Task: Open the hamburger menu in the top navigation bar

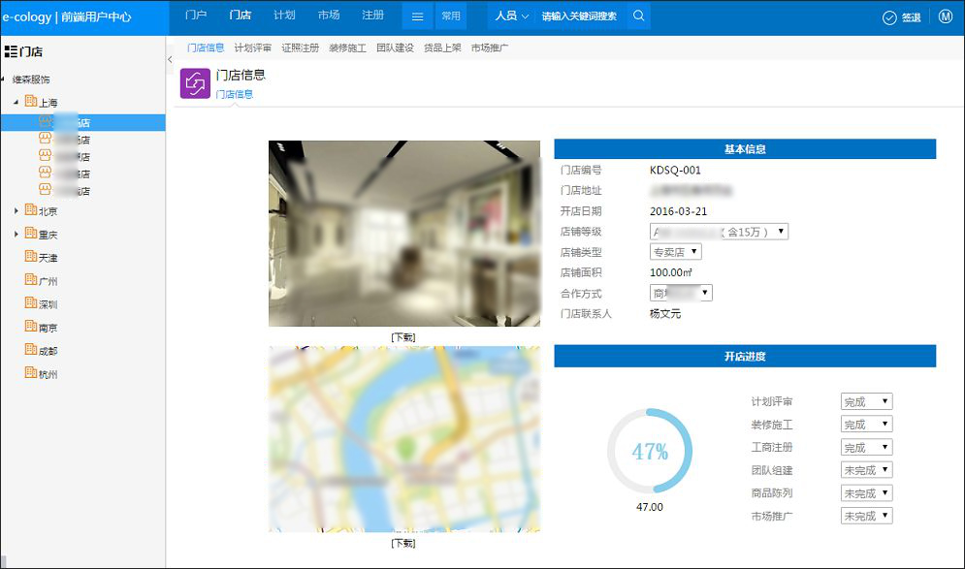Action: click(x=417, y=15)
